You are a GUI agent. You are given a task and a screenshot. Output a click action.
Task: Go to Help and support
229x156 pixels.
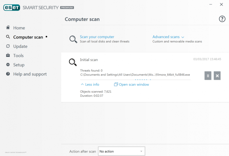(30, 74)
